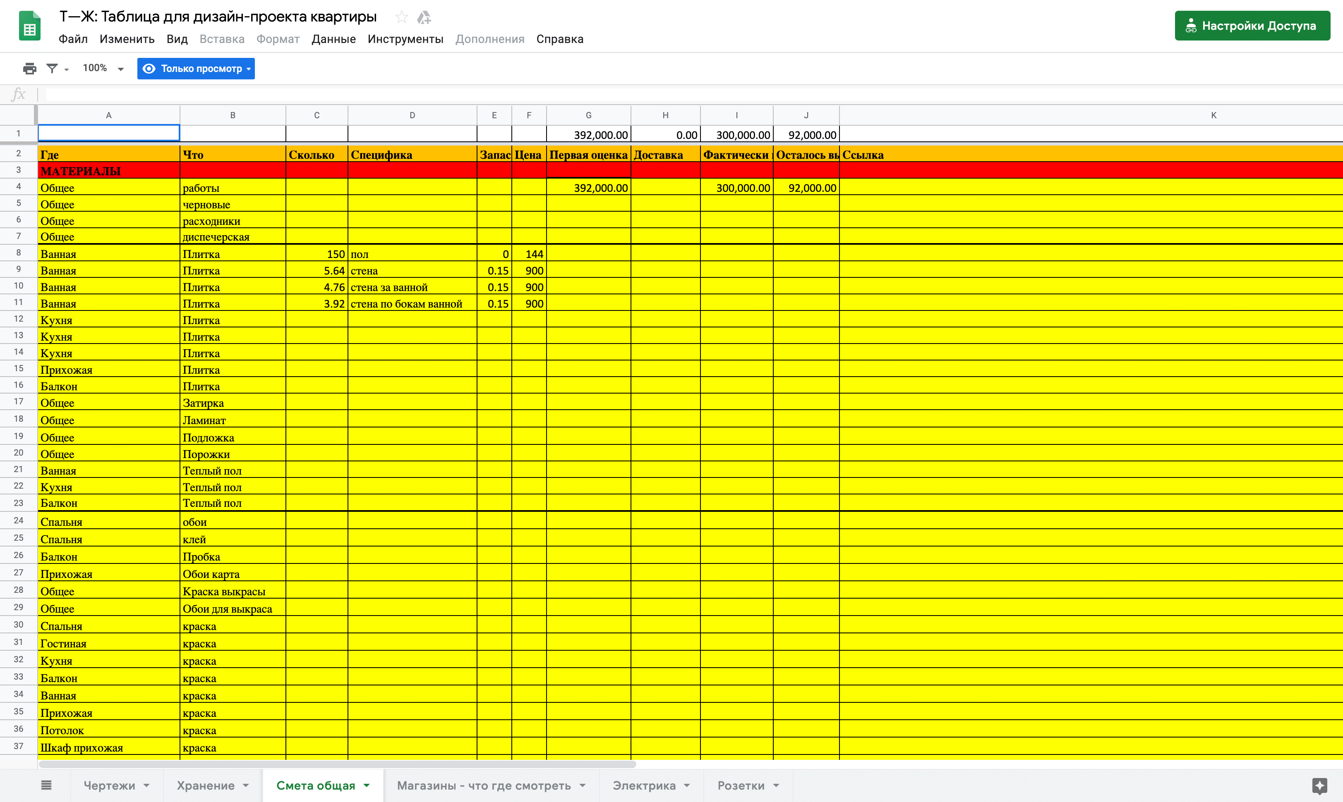Click the document title text

(x=218, y=17)
